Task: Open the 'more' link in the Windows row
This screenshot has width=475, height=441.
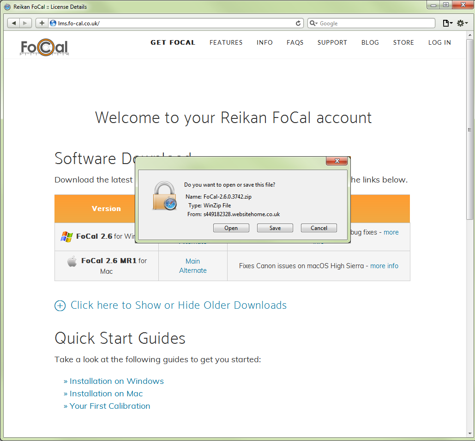Action: tap(391, 232)
